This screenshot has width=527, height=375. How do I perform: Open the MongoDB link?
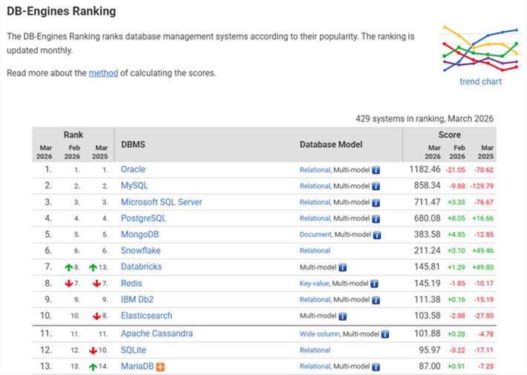click(140, 235)
